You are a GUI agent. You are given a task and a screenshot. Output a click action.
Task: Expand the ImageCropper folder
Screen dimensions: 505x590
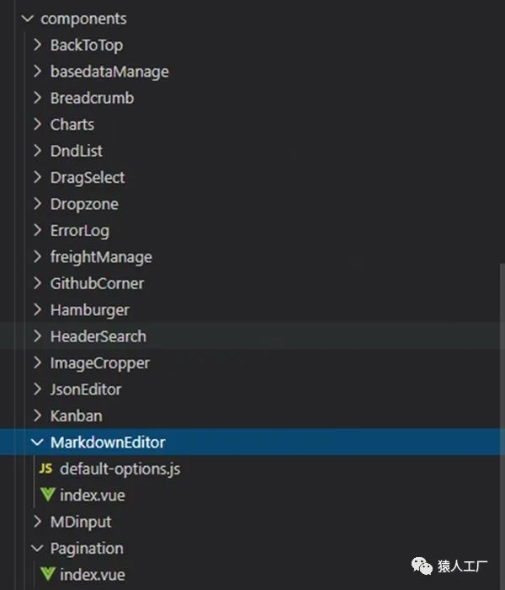(99, 362)
